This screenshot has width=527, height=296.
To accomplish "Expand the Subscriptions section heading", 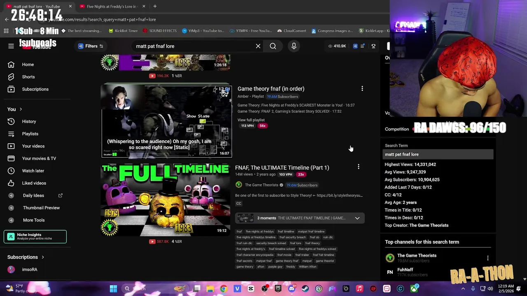I will pos(26,257).
